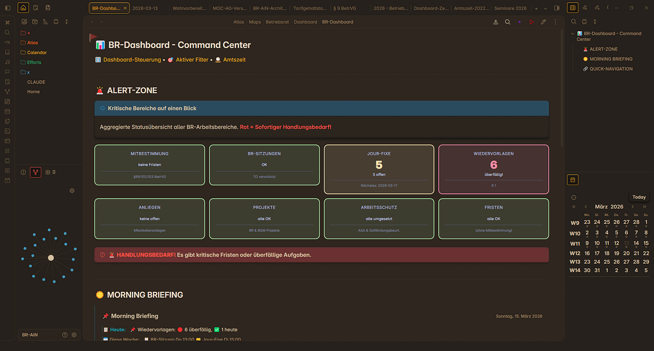This screenshot has height=351, width=654.
Task: Toggle the left sidebar panel
Action: tap(8, 8)
